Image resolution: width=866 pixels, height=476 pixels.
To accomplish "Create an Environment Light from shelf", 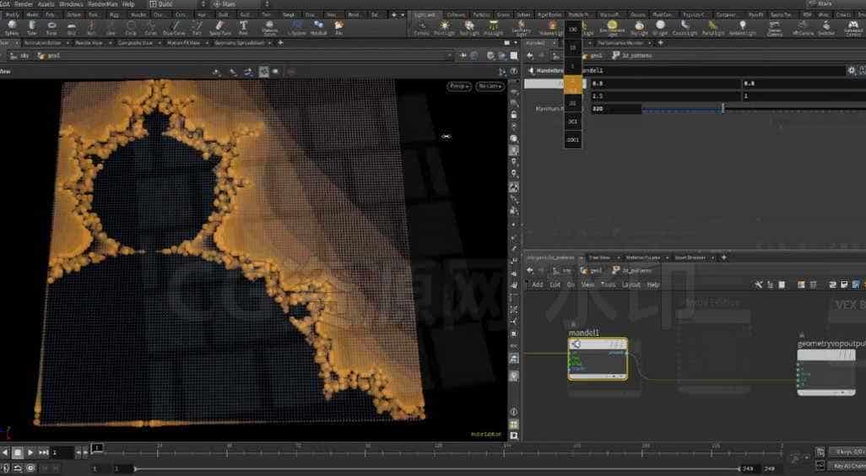I will 612,28.
